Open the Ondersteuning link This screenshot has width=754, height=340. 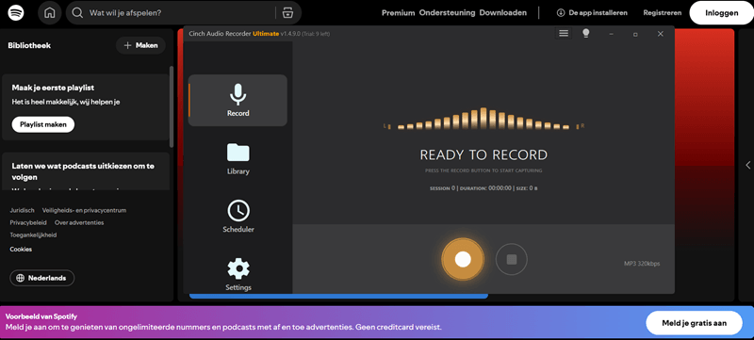click(447, 13)
